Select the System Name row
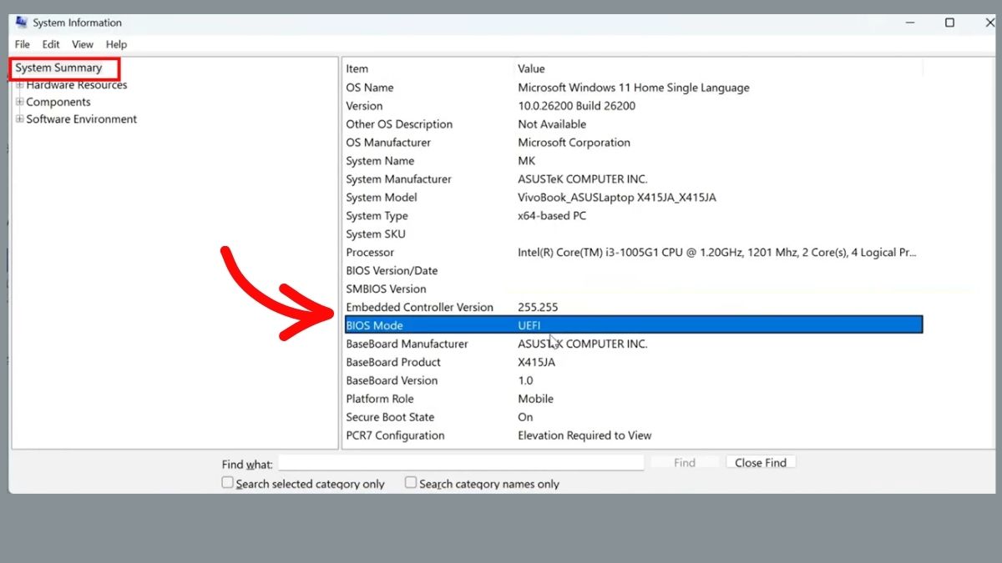This screenshot has width=1002, height=563. click(634, 161)
